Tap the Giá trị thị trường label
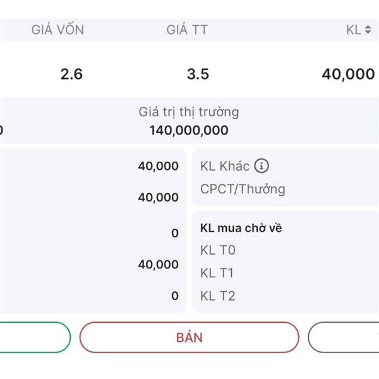The width and height of the screenshot is (379, 379). coord(189,112)
